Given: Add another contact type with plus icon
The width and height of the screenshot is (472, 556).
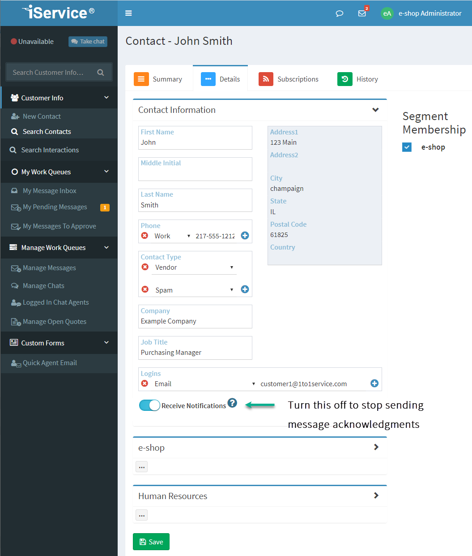Looking at the screenshot, I should 245,289.
